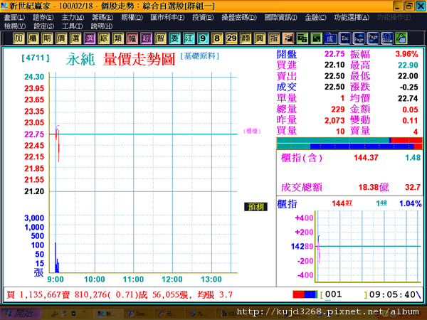The image size is (427, 320).
Task: Click the 期 toolbar button
Action: click(47, 38)
